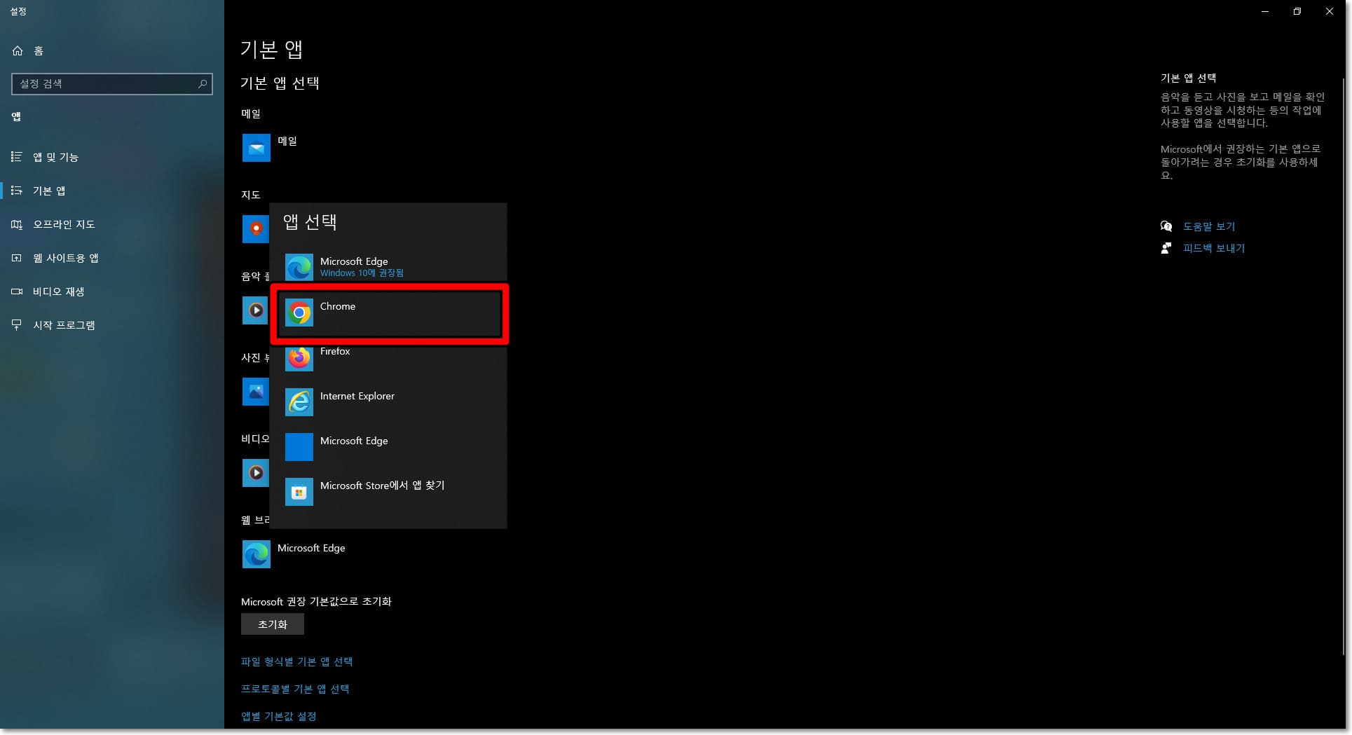Click the Edge icon under web browser section
Viewport: 1352px width, 735px height.
(257, 554)
